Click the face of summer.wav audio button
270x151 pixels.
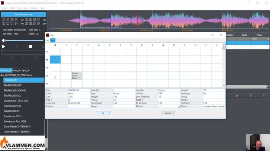click(24, 14)
